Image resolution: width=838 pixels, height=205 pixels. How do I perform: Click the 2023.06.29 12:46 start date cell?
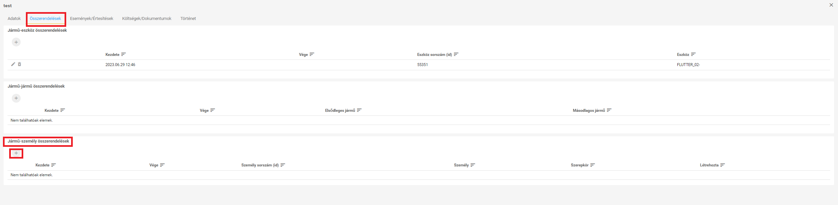pos(120,65)
